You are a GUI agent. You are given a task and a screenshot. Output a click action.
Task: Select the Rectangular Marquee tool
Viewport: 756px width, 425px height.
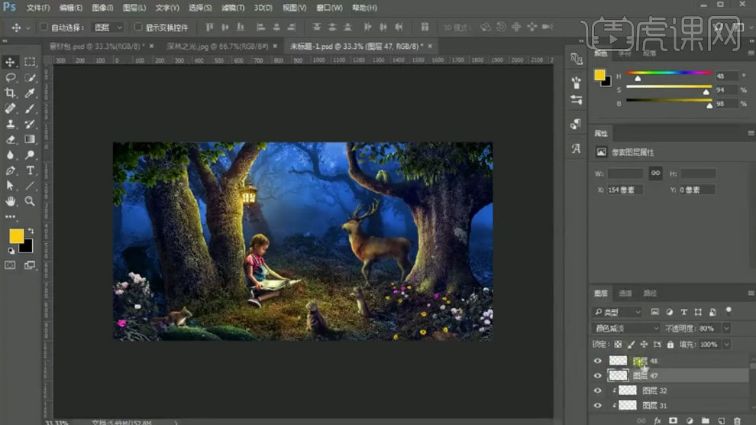point(30,62)
